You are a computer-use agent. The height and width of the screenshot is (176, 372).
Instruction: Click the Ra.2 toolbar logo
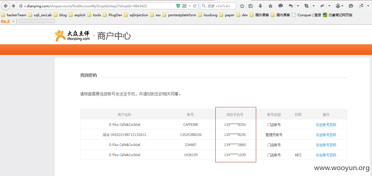click(x=5, y=21)
